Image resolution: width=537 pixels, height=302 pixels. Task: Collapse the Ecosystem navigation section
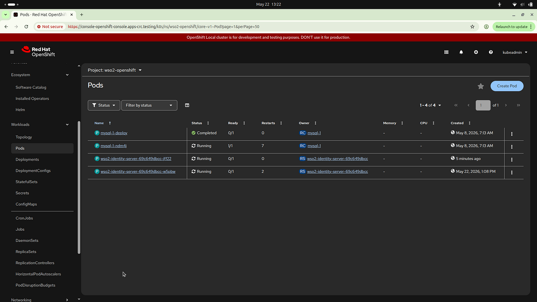(40, 75)
